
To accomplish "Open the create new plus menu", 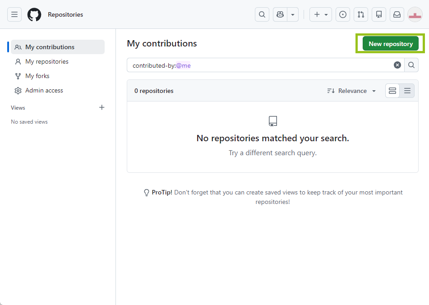I will click(321, 14).
